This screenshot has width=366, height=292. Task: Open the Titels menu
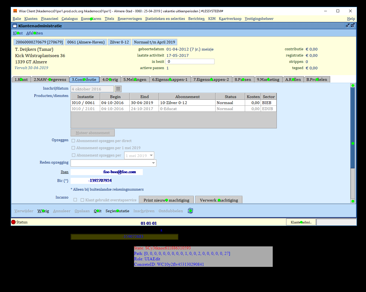[109, 19]
